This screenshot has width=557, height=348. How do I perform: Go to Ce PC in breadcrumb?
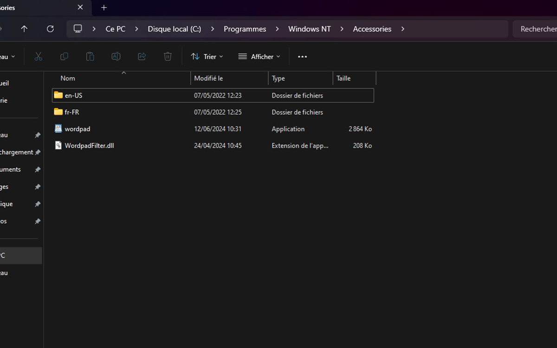(x=116, y=29)
